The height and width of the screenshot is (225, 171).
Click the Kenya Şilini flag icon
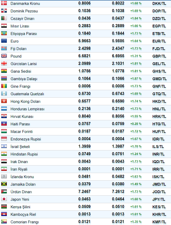click(4, 207)
